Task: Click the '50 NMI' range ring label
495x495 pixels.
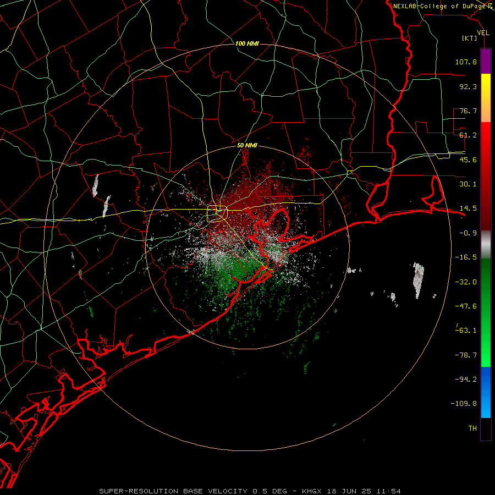Action: pos(247,146)
